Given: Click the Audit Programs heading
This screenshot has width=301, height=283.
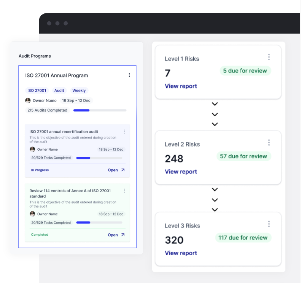Looking at the screenshot, I should click(35, 56).
